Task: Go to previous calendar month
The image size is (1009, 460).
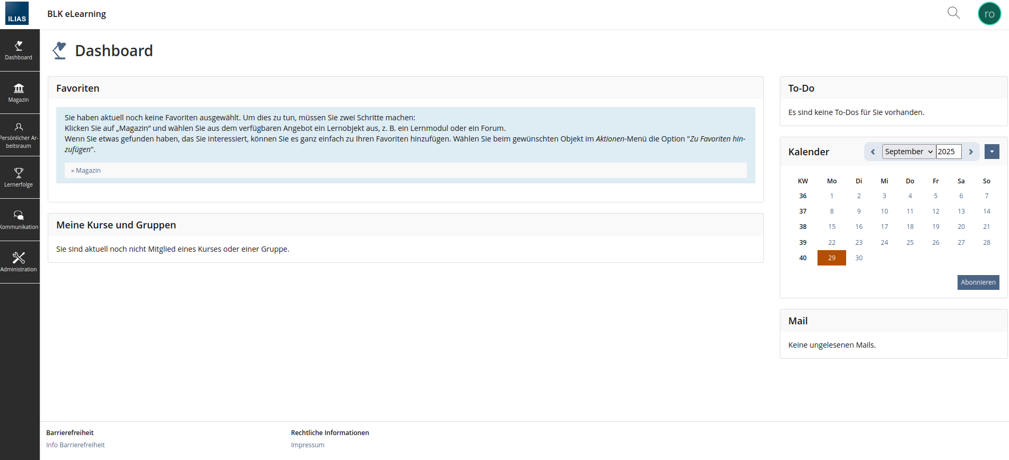Action: 873,152
